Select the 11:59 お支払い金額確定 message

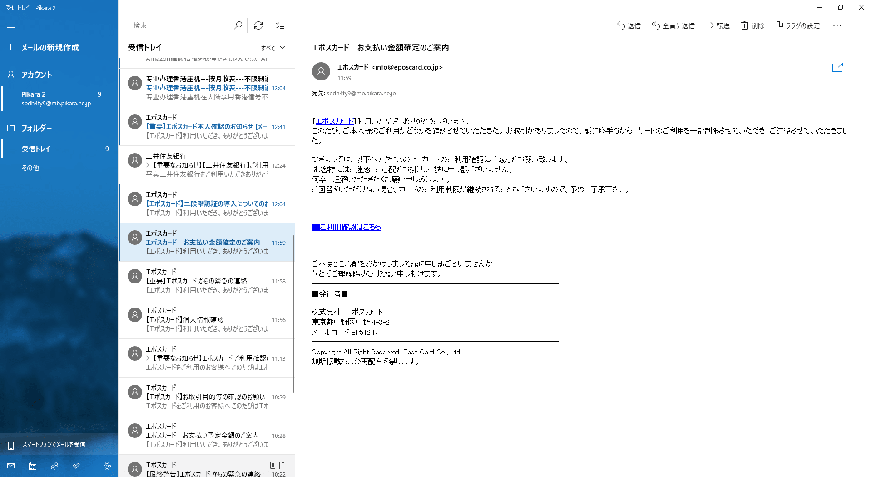[207, 242]
